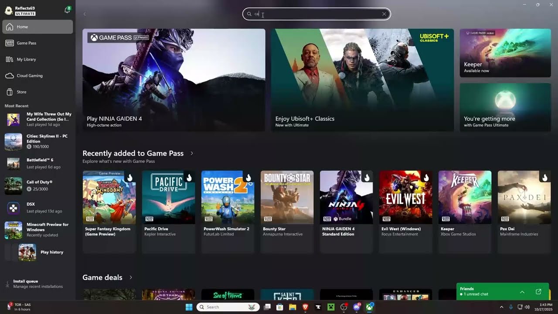Open File Explorer from taskbar
Image resolution: width=558 pixels, height=314 pixels.
293,307
